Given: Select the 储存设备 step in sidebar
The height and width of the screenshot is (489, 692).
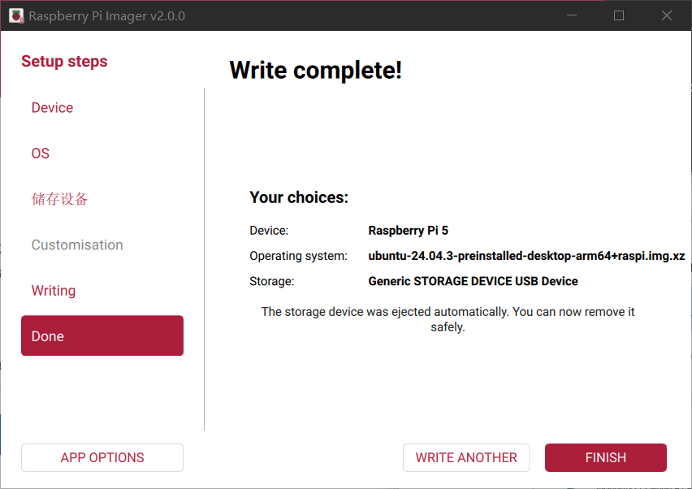Looking at the screenshot, I should pyautogui.click(x=59, y=199).
